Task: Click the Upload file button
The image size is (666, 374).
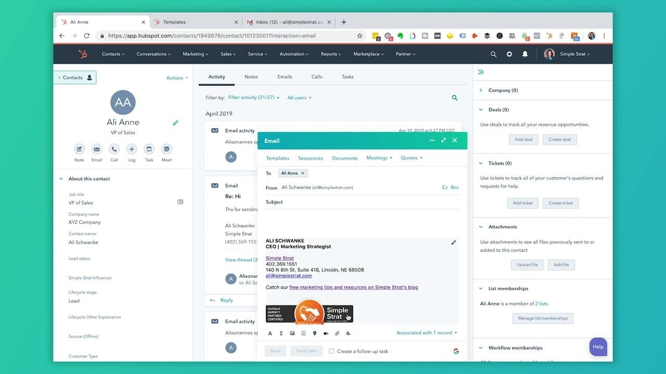Action: click(527, 265)
